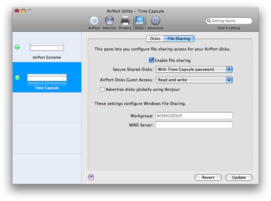Open the Secure Shared Disks dropdown

click(x=194, y=69)
